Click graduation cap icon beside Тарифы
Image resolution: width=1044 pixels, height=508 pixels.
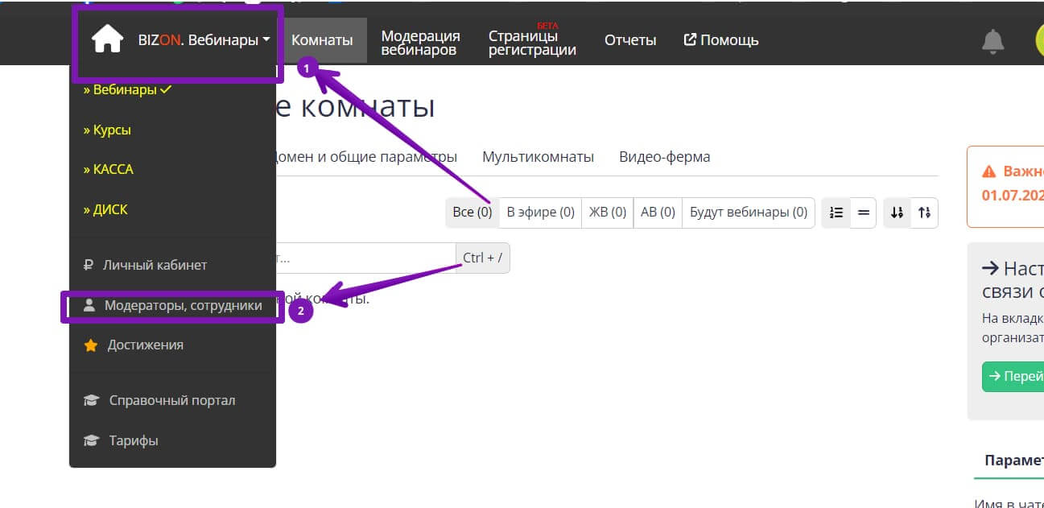(x=92, y=440)
